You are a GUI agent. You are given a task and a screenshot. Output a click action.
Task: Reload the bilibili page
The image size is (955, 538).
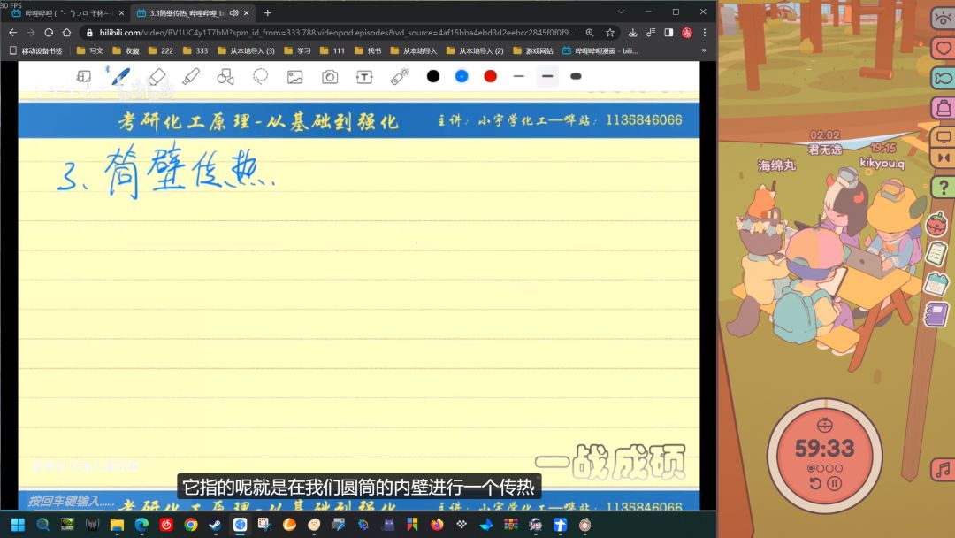click(49, 32)
